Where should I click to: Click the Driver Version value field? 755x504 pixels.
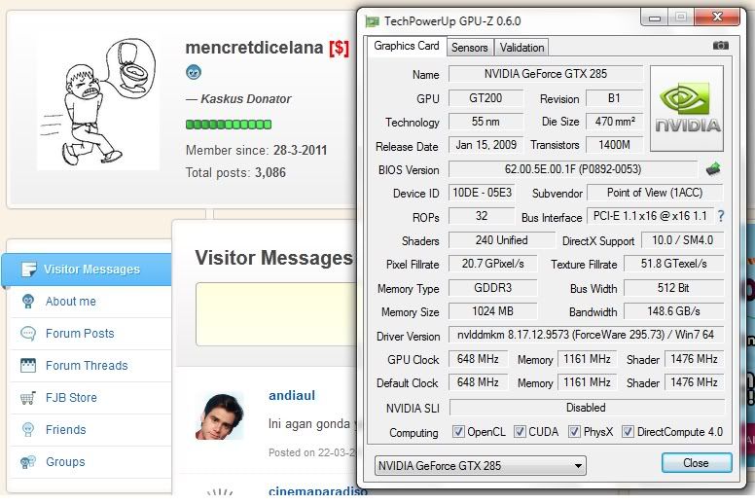click(x=586, y=335)
